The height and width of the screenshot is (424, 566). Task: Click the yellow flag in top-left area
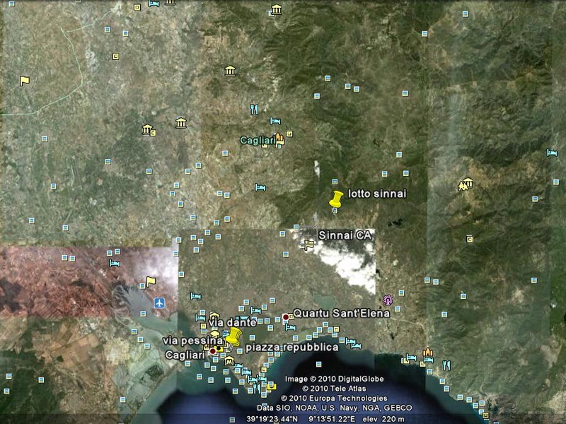click(x=24, y=81)
